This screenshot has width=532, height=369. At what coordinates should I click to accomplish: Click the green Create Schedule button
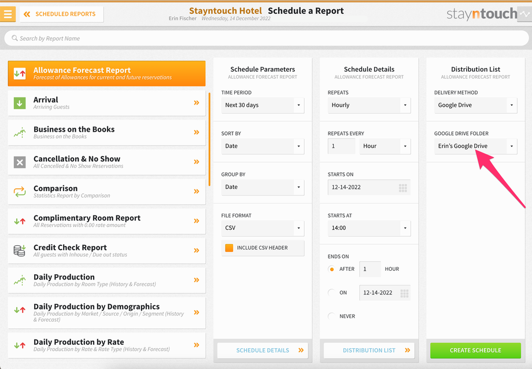click(476, 351)
